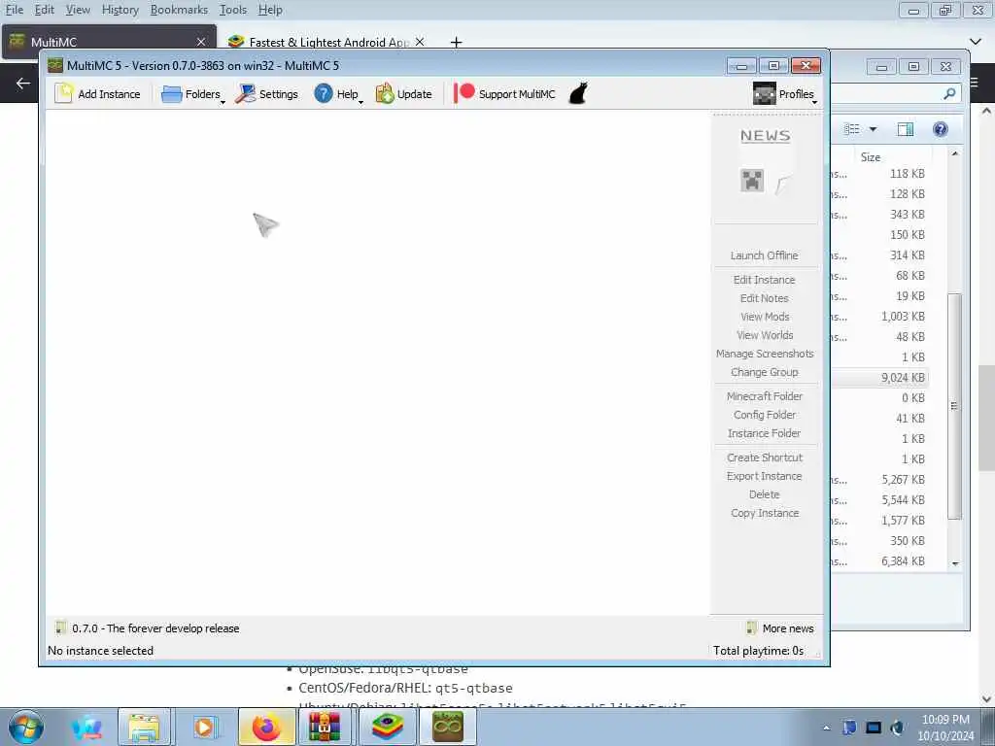Open Minecraft Folder
The height and width of the screenshot is (746, 995).
pos(764,396)
